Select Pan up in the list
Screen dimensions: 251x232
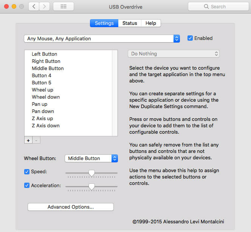pyautogui.click(x=68, y=104)
